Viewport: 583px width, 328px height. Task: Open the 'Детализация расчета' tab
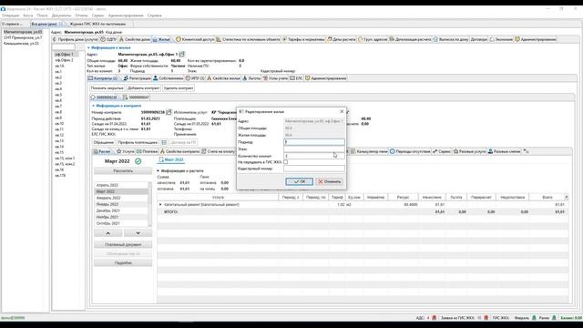[x=410, y=39]
